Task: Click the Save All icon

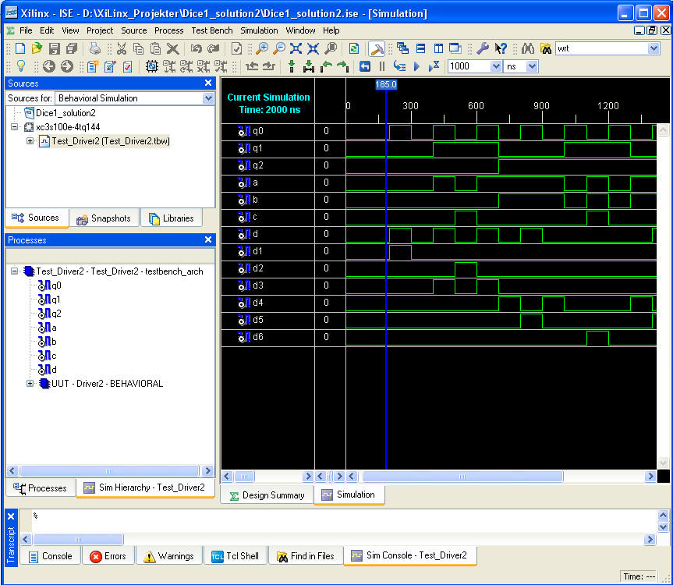Action: [x=72, y=48]
